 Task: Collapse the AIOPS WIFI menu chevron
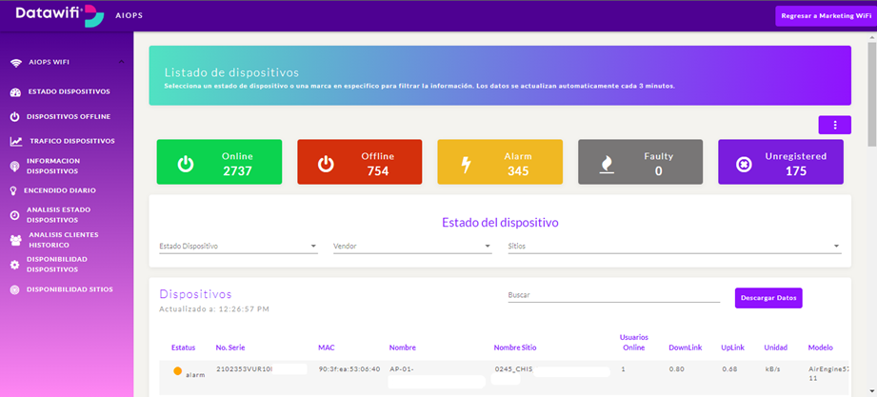pyautogui.click(x=121, y=62)
